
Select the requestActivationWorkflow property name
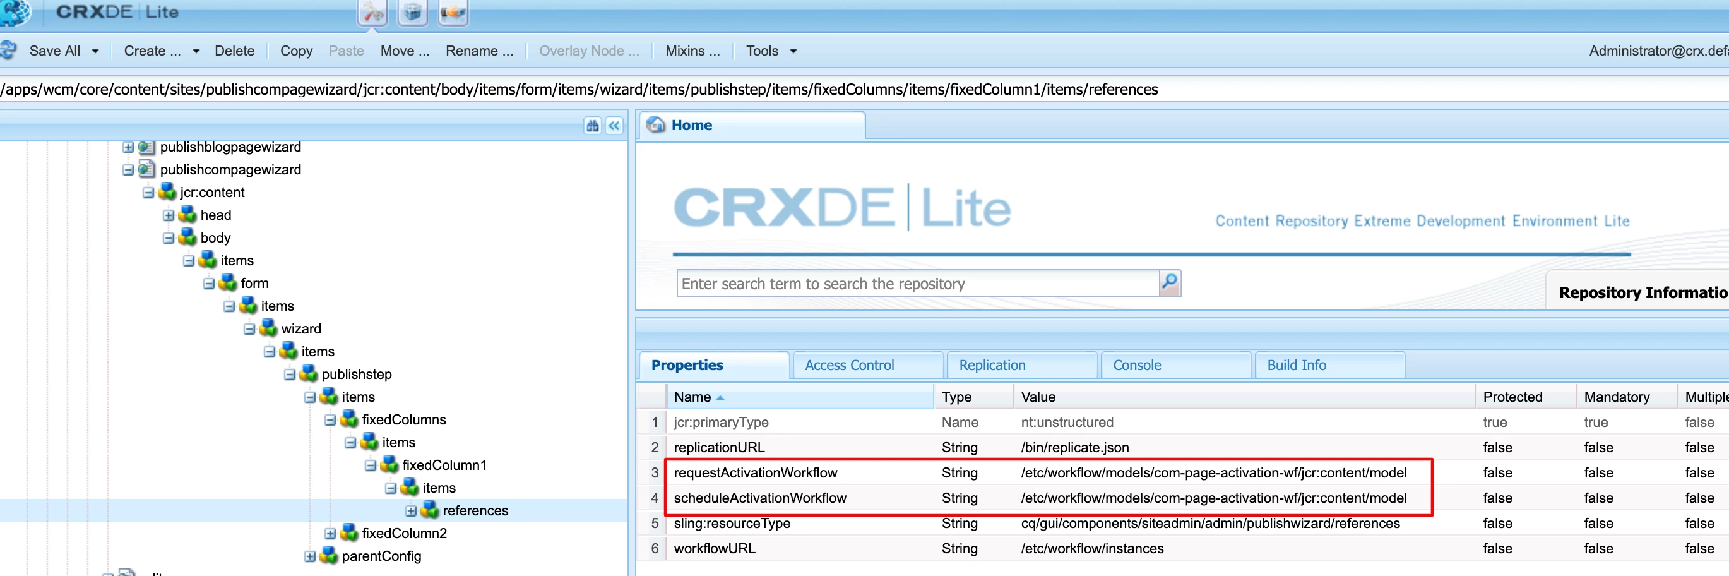pos(755,472)
